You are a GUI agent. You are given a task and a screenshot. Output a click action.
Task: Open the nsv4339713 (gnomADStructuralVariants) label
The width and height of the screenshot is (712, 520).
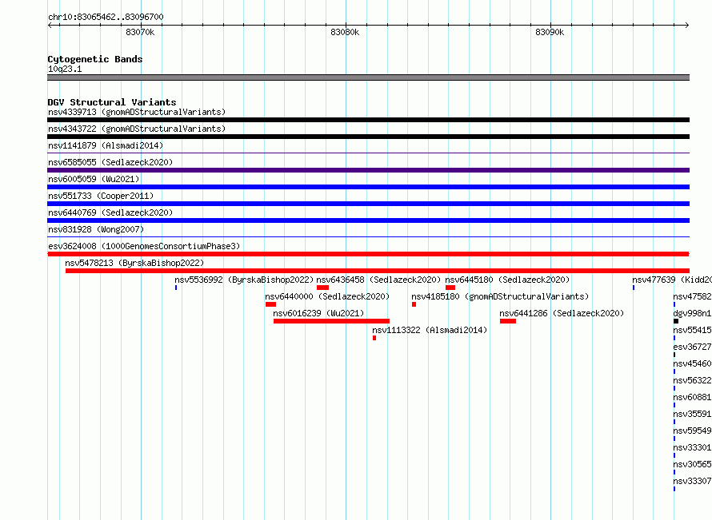(137, 112)
